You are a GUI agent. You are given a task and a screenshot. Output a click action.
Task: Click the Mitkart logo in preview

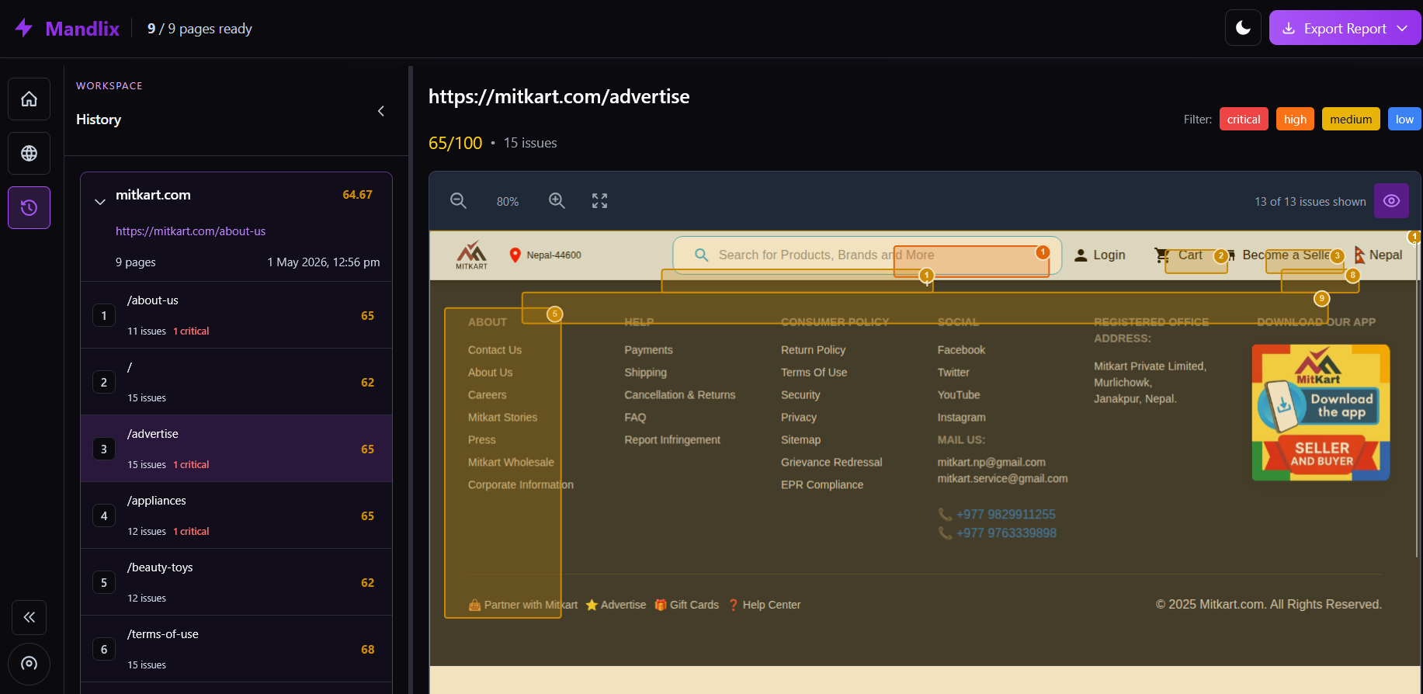click(471, 255)
